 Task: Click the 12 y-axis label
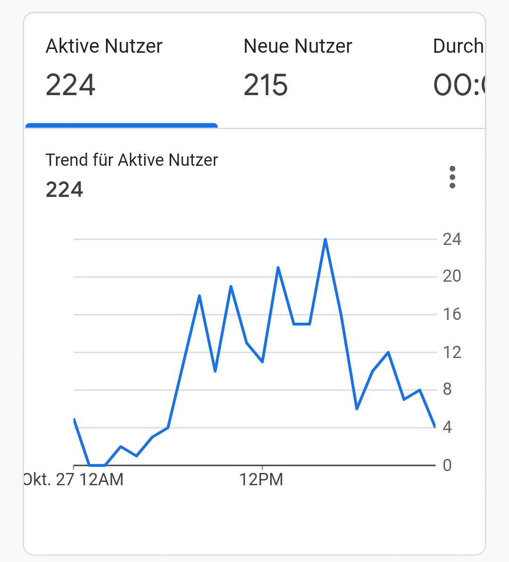452,352
